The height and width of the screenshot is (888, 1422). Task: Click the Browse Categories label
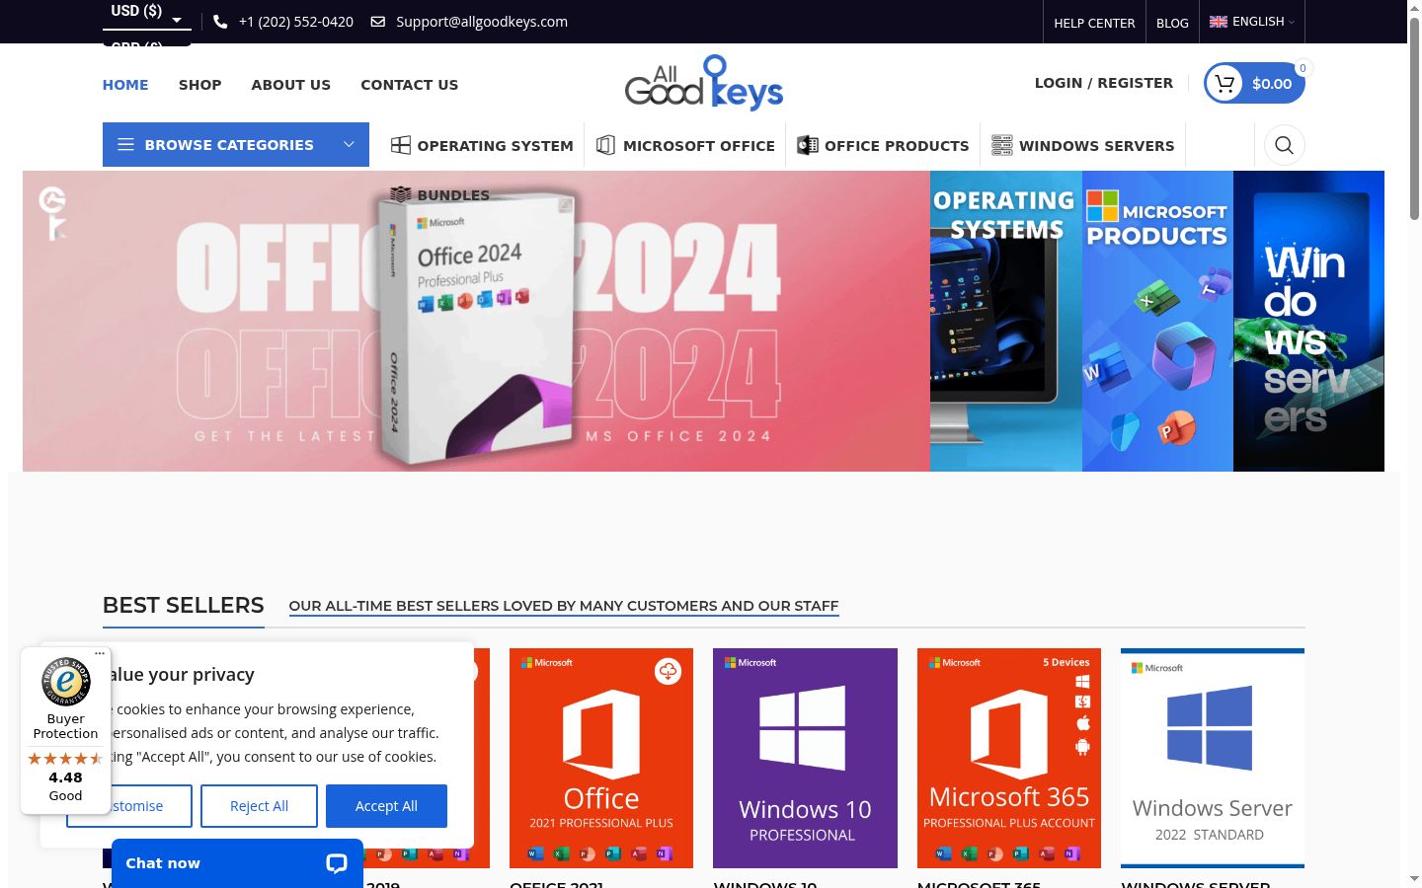pos(229,145)
